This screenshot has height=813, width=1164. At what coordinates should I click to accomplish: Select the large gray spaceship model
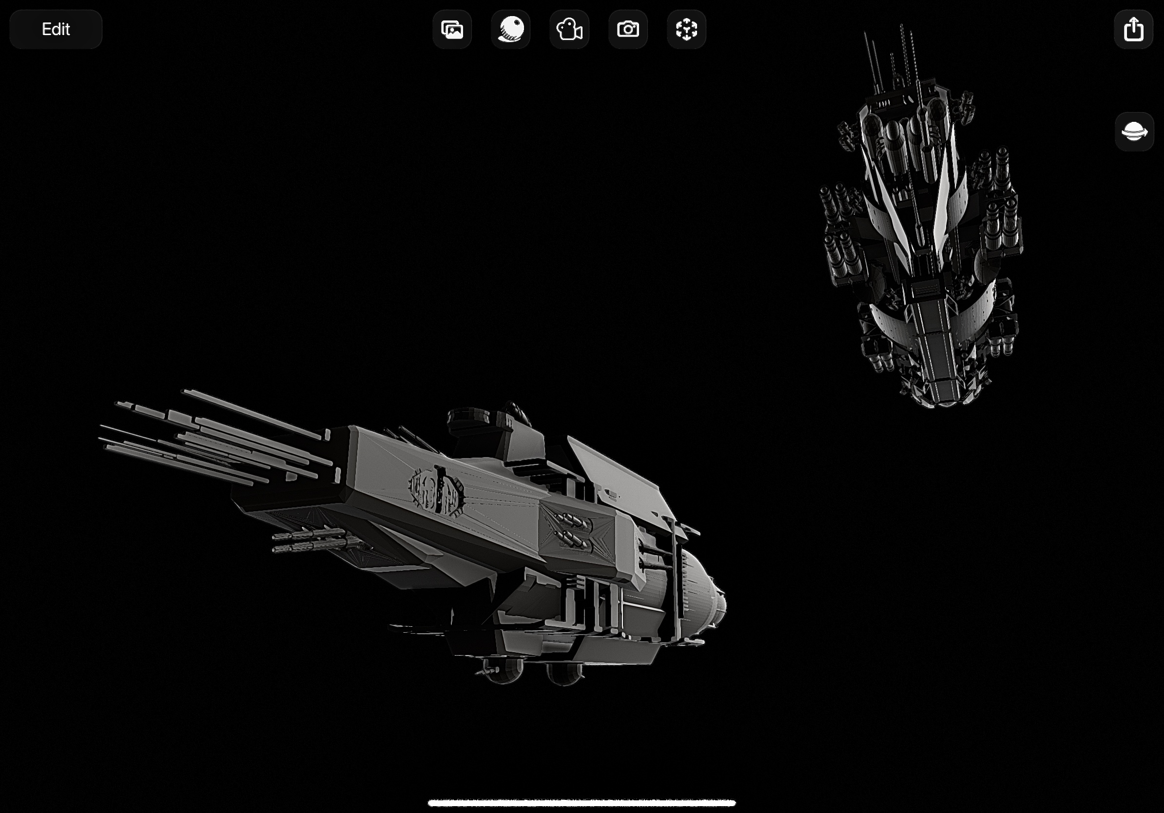413,537
